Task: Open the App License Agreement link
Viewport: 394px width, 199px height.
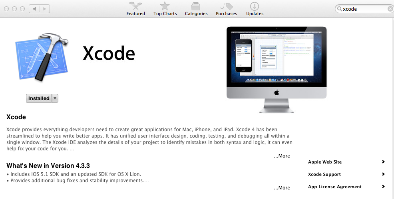Action: pos(335,187)
